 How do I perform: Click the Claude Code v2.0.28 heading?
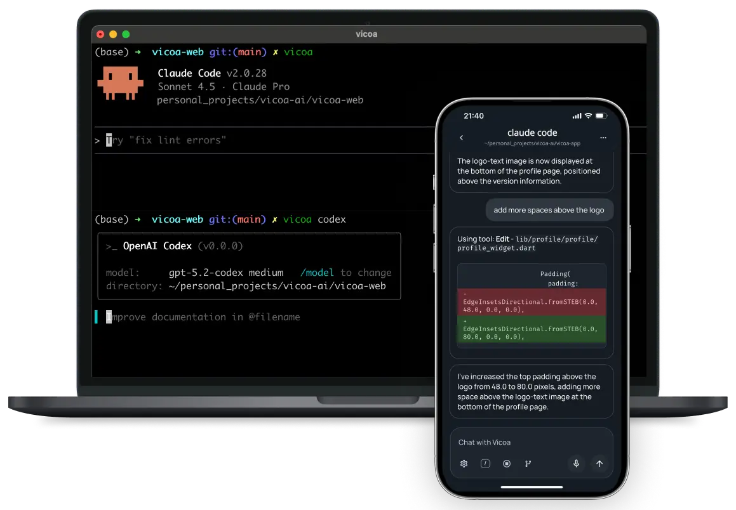tap(212, 73)
